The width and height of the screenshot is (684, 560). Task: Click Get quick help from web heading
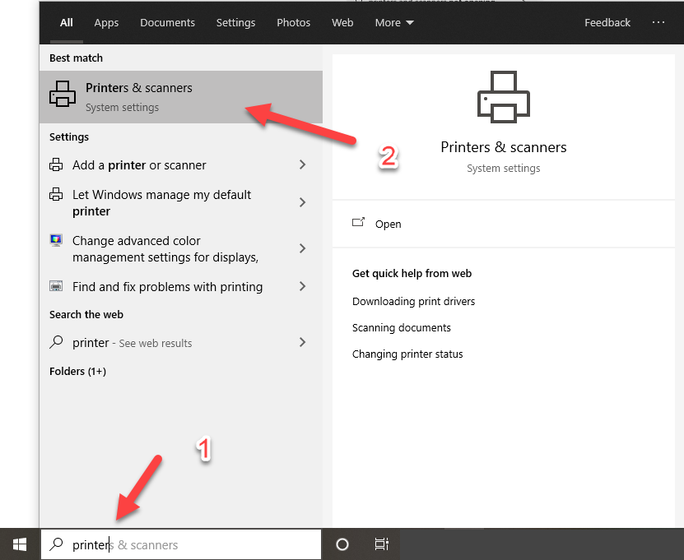[412, 274]
